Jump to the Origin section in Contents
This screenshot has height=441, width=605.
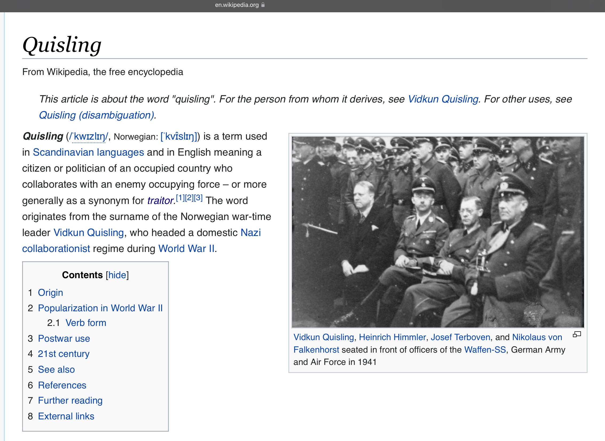[50, 293]
